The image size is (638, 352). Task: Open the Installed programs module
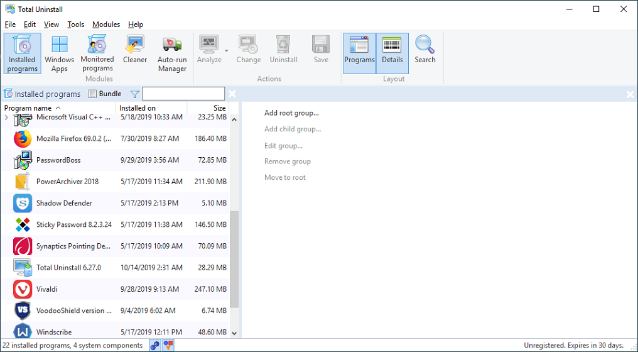click(23, 53)
